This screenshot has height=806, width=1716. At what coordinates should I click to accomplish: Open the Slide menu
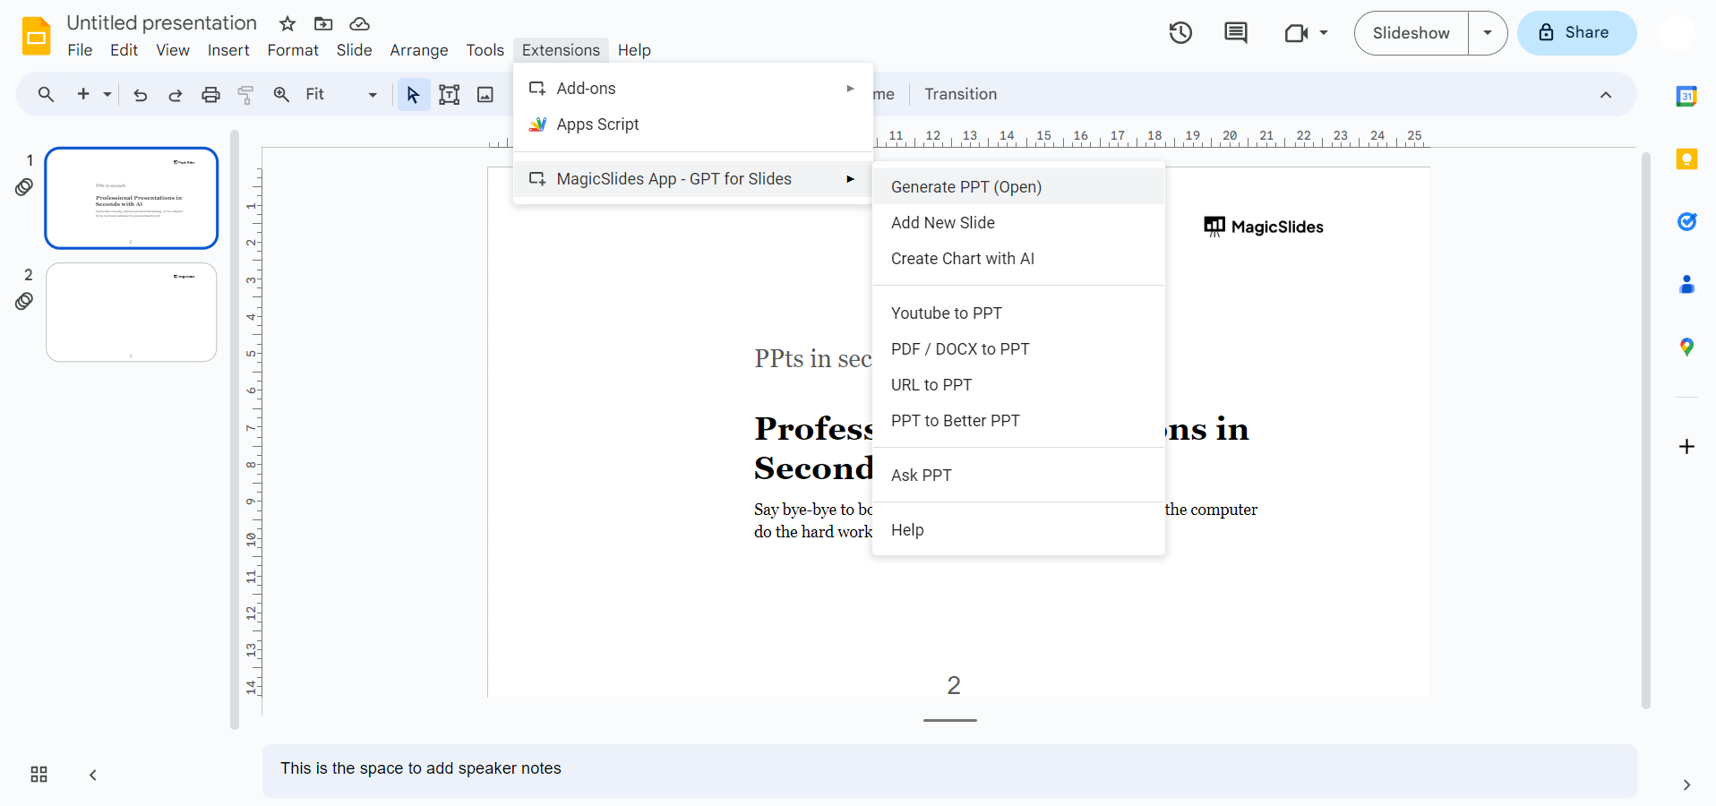[354, 50]
